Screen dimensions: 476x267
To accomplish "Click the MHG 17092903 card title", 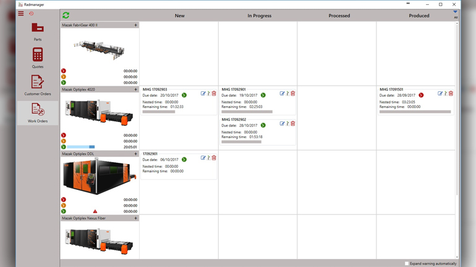I will (155, 89).
